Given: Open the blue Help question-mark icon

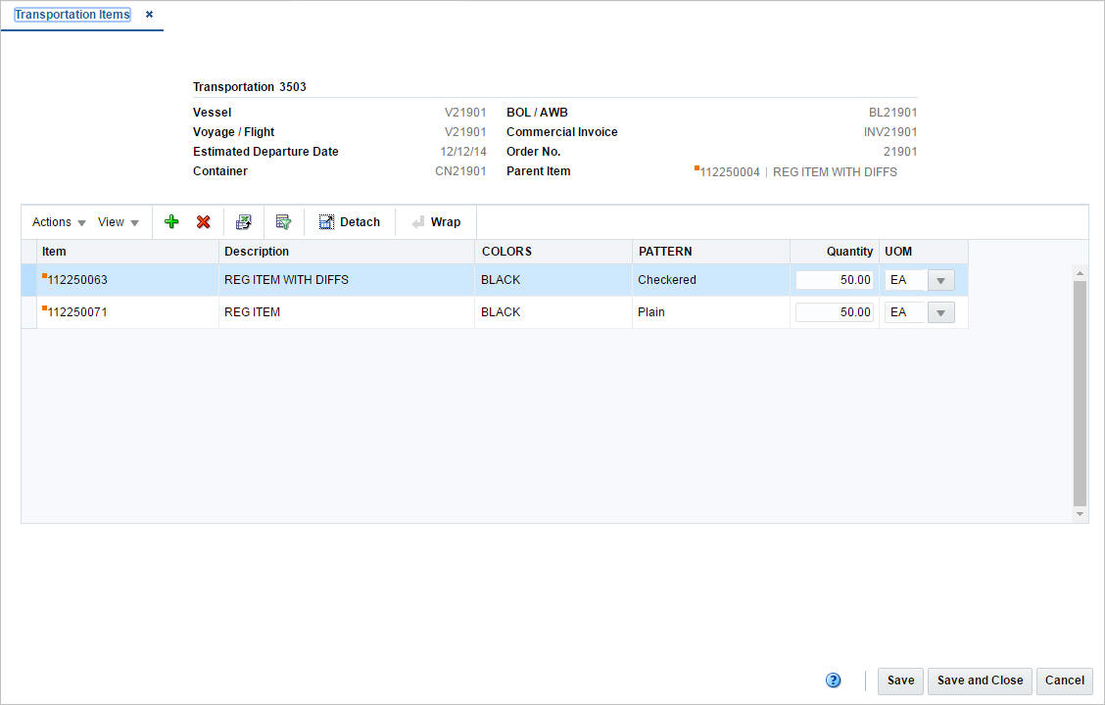Looking at the screenshot, I should tap(833, 681).
